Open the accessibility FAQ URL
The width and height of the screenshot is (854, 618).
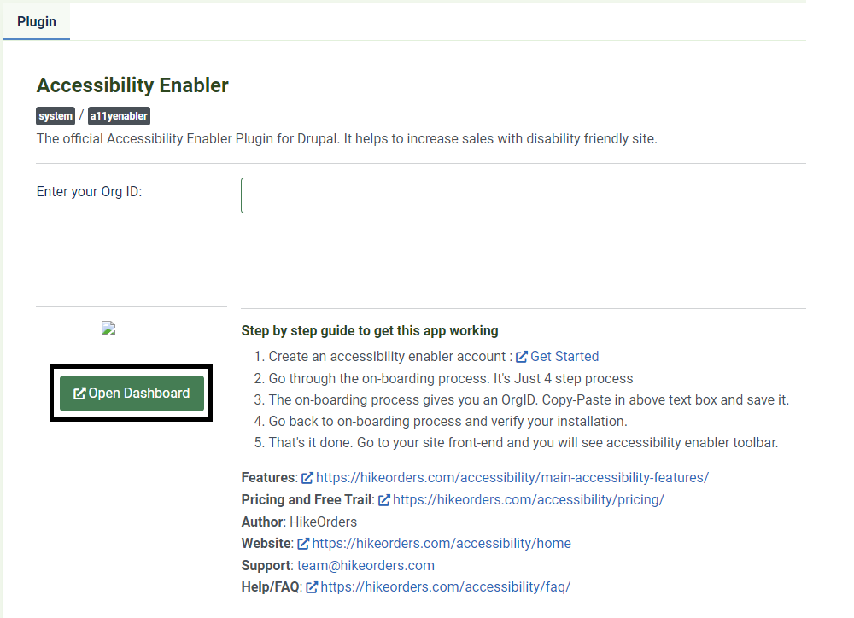point(445,587)
